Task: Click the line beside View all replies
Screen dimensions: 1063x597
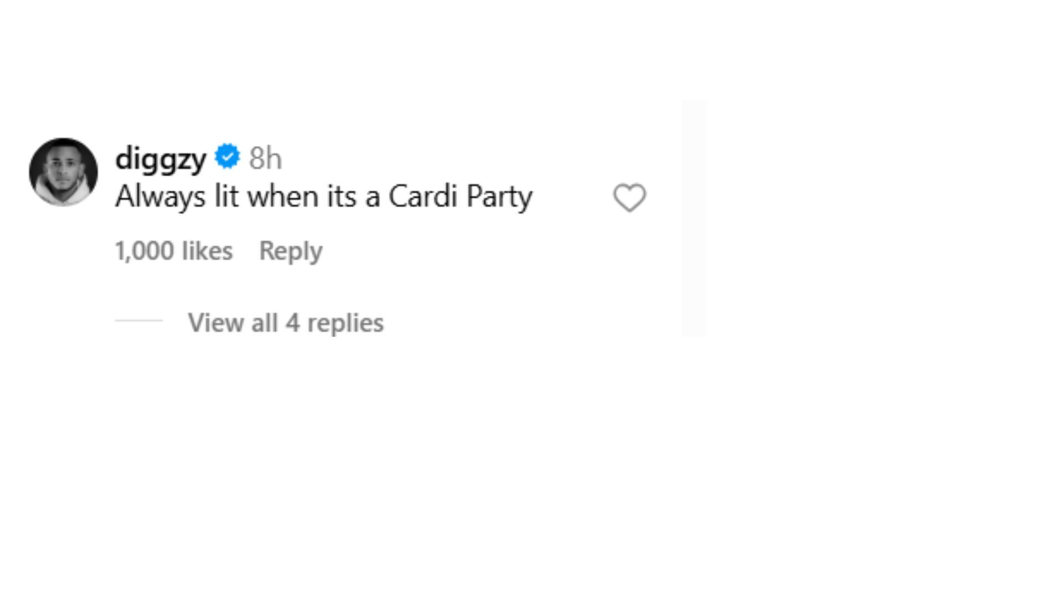Action: tap(138, 321)
